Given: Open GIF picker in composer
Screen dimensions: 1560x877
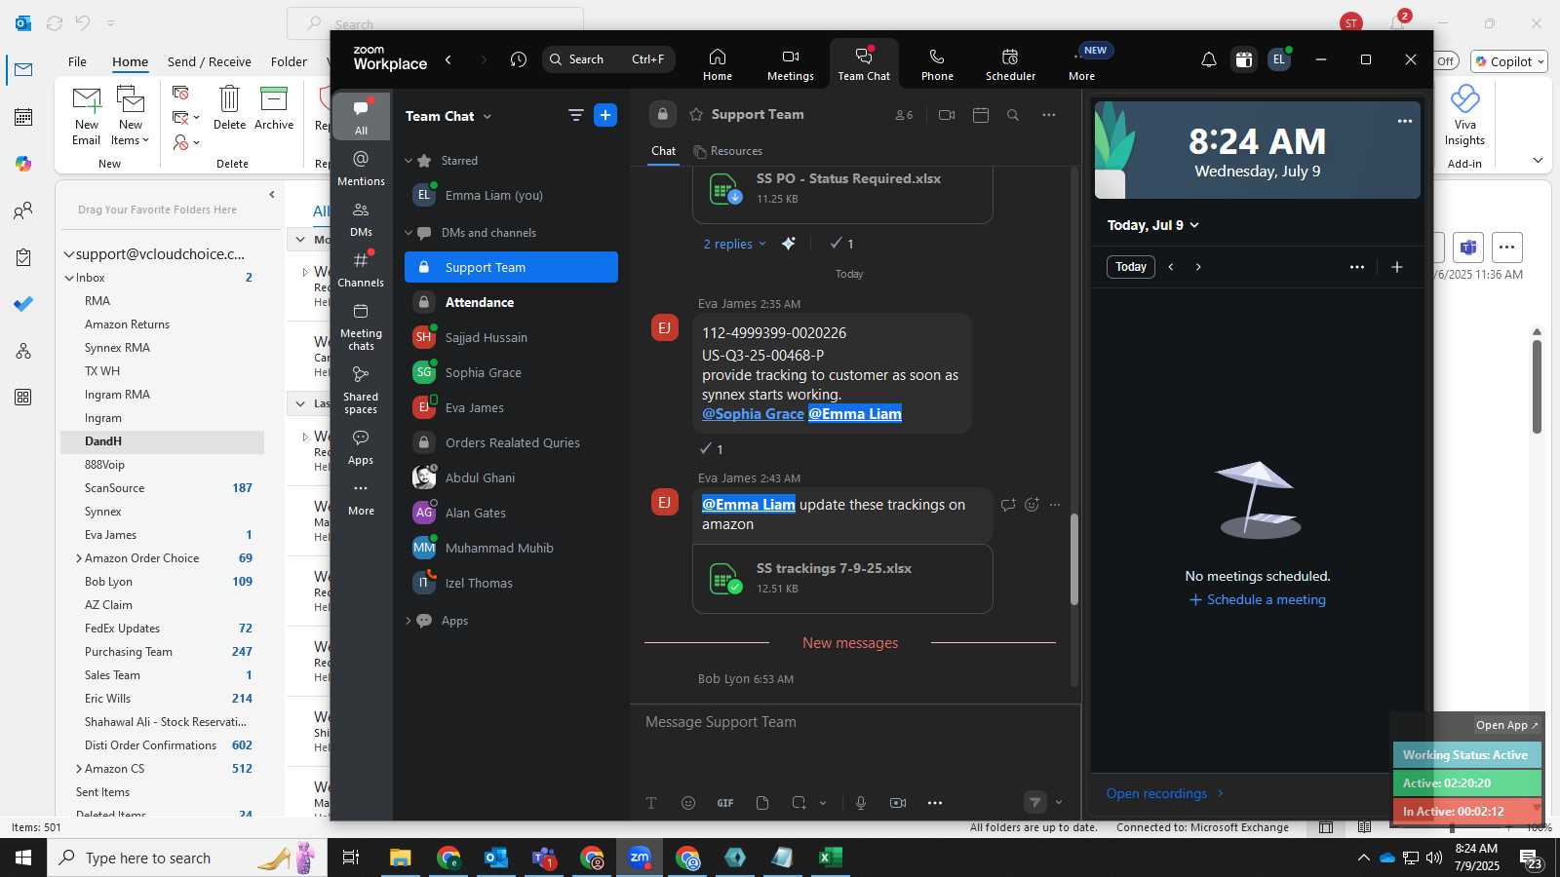Looking at the screenshot, I should (725, 803).
